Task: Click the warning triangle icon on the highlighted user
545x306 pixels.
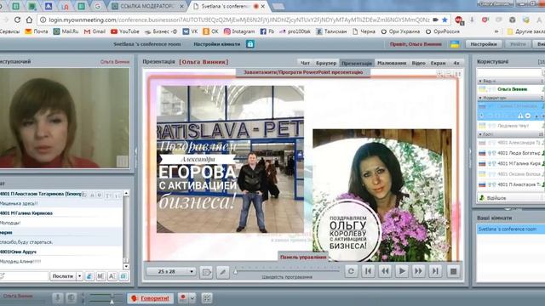Action: [520, 116]
